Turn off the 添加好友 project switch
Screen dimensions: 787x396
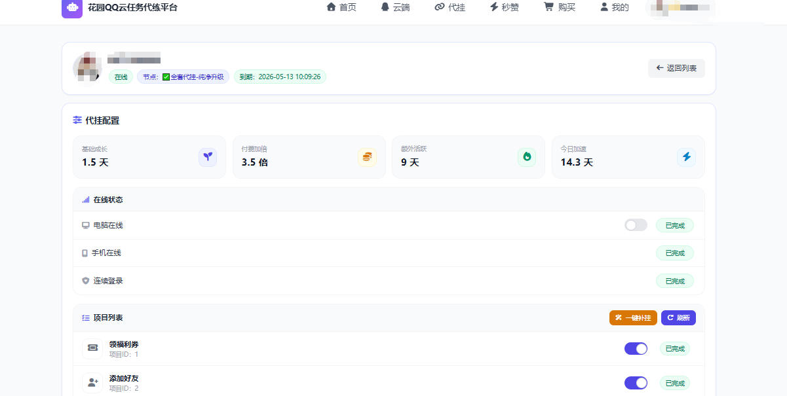tap(636, 382)
